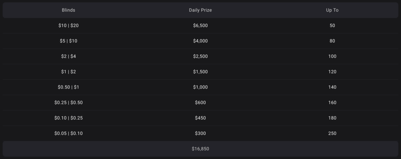Image resolution: width=401 pixels, height=159 pixels.
Task: Select the $0.25 | $0.50 blinds entry
Action: (69, 102)
